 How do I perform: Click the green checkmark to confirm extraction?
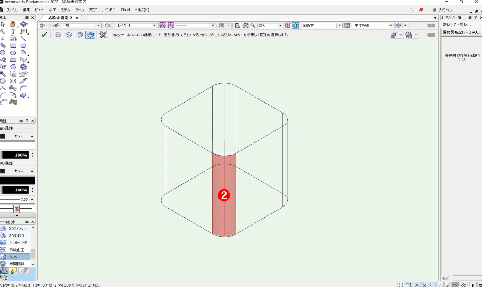44,35
